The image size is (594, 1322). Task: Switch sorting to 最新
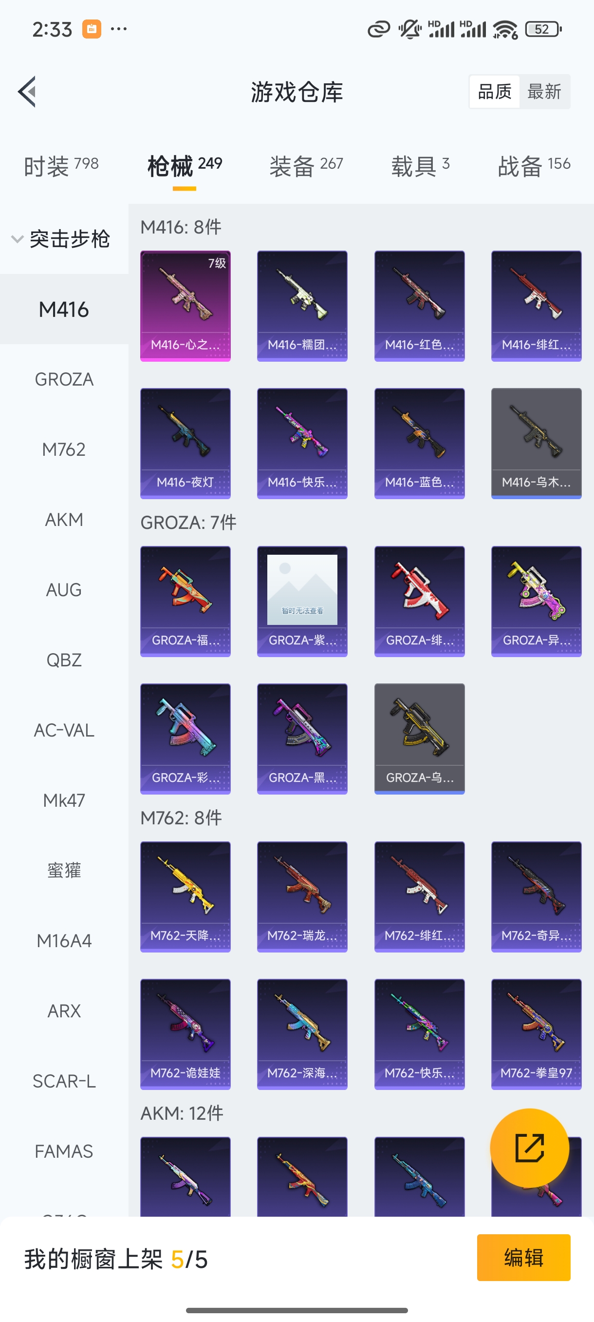544,92
